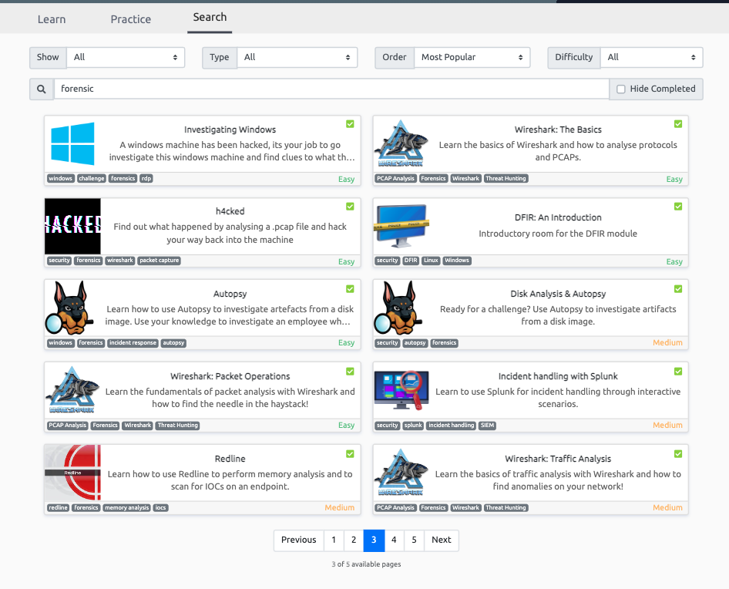Image resolution: width=729 pixels, height=589 pixels.
Task: Click the h4cked room image
Action: [x=72, y=226]
